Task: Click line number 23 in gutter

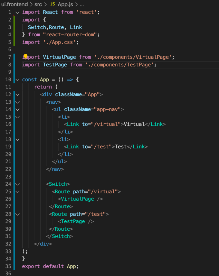Action: click(x=8, y=176)
